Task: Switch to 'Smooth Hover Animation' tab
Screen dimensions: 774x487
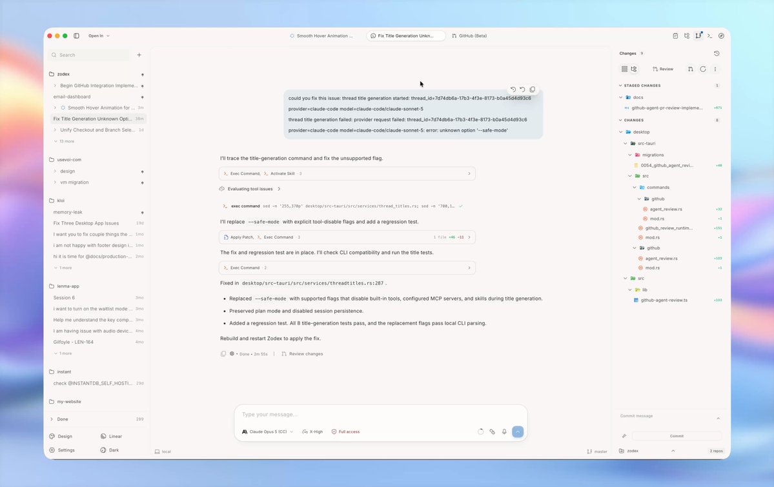Action: click(321, 35)
